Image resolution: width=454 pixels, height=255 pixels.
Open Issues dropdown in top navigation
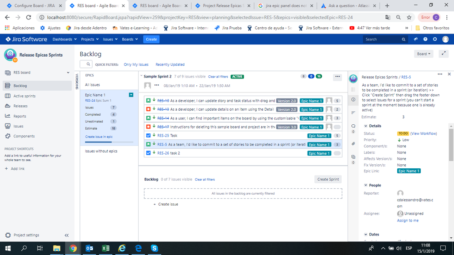click(x=110, y=39)
